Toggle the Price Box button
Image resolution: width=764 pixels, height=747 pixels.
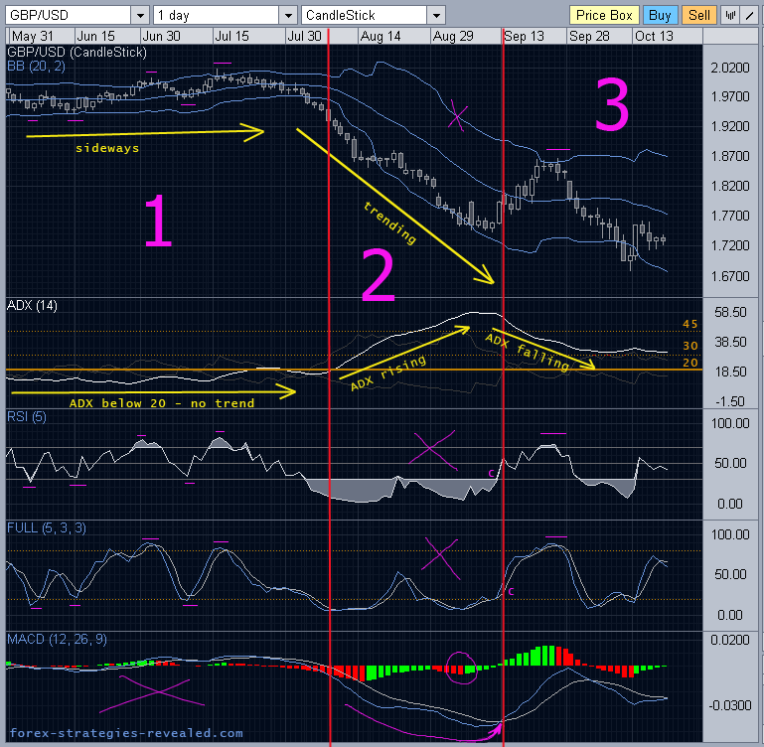coord(603,15)
